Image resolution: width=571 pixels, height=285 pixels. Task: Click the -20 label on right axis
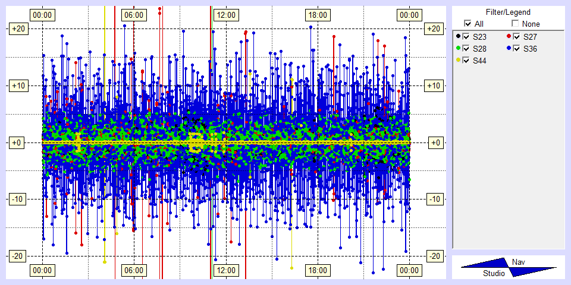[x=435, y=256]
